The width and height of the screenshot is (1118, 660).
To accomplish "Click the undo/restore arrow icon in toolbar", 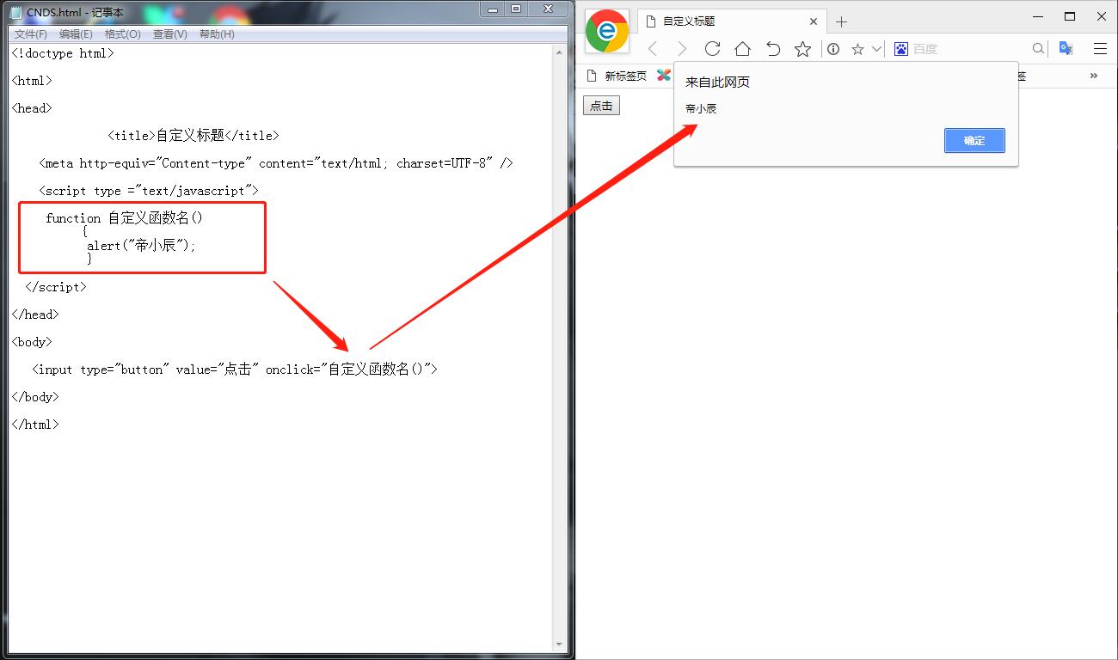I will (772, 49).
